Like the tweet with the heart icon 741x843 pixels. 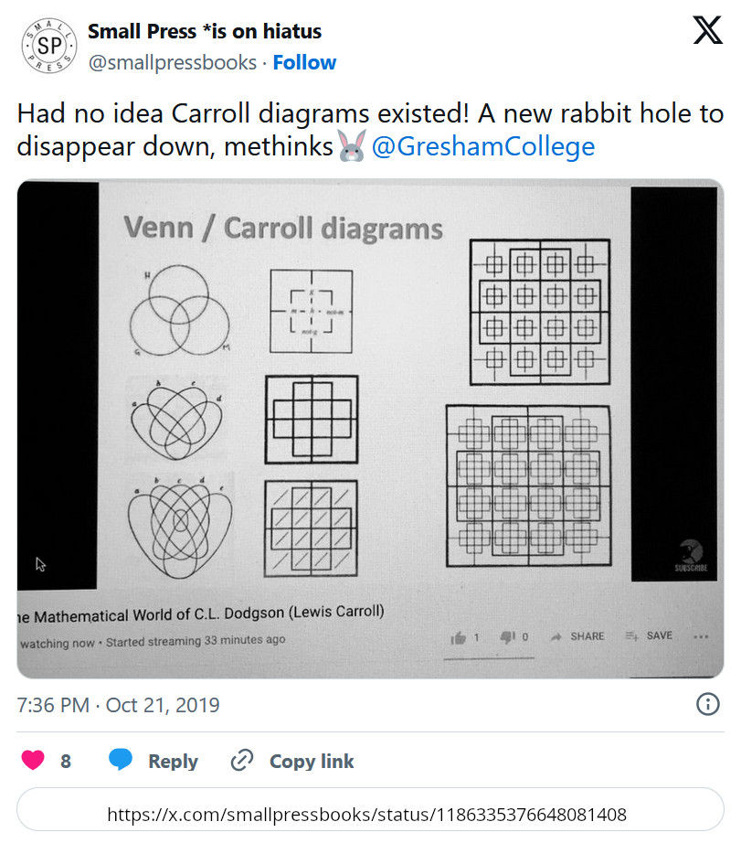33,761
